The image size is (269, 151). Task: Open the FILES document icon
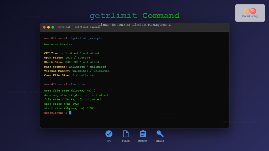[x=126, y=134]
